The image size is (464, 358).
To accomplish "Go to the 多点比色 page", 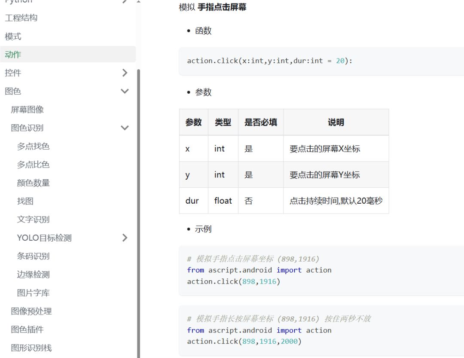I will 33,165.
